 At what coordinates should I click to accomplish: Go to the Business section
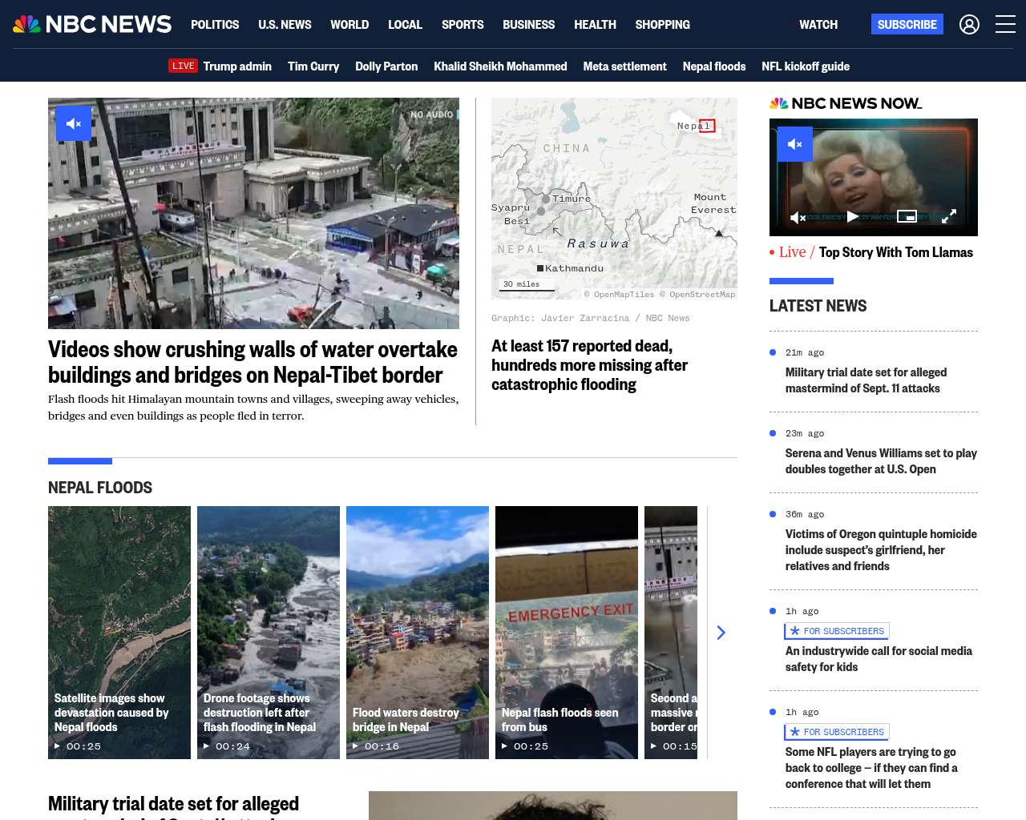pos(528,25)
